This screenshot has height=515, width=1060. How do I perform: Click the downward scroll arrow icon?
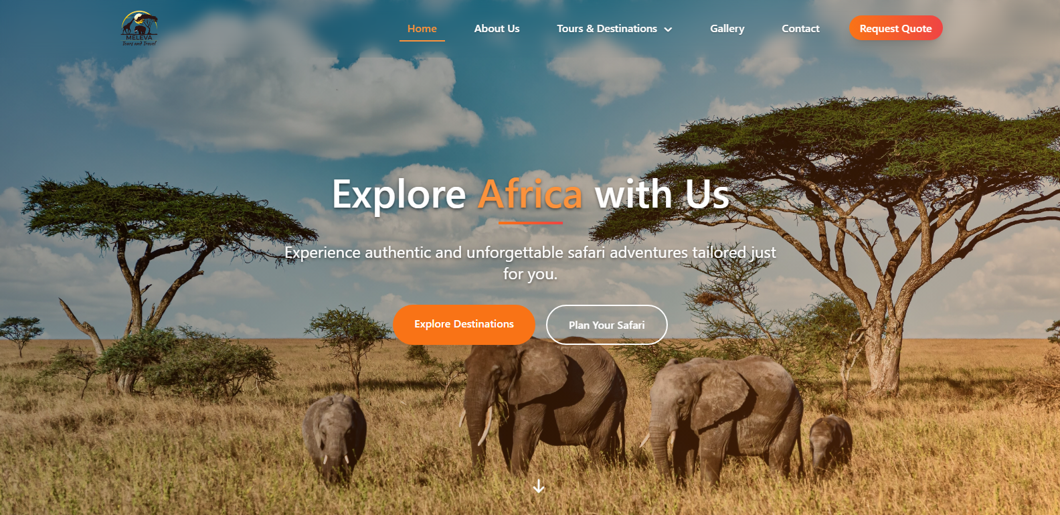point(539,487)
